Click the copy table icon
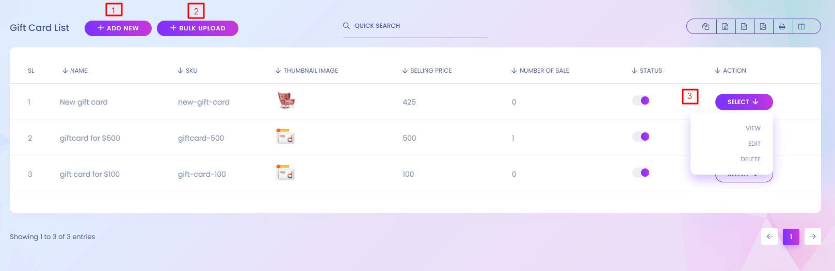 click(705, 27)
